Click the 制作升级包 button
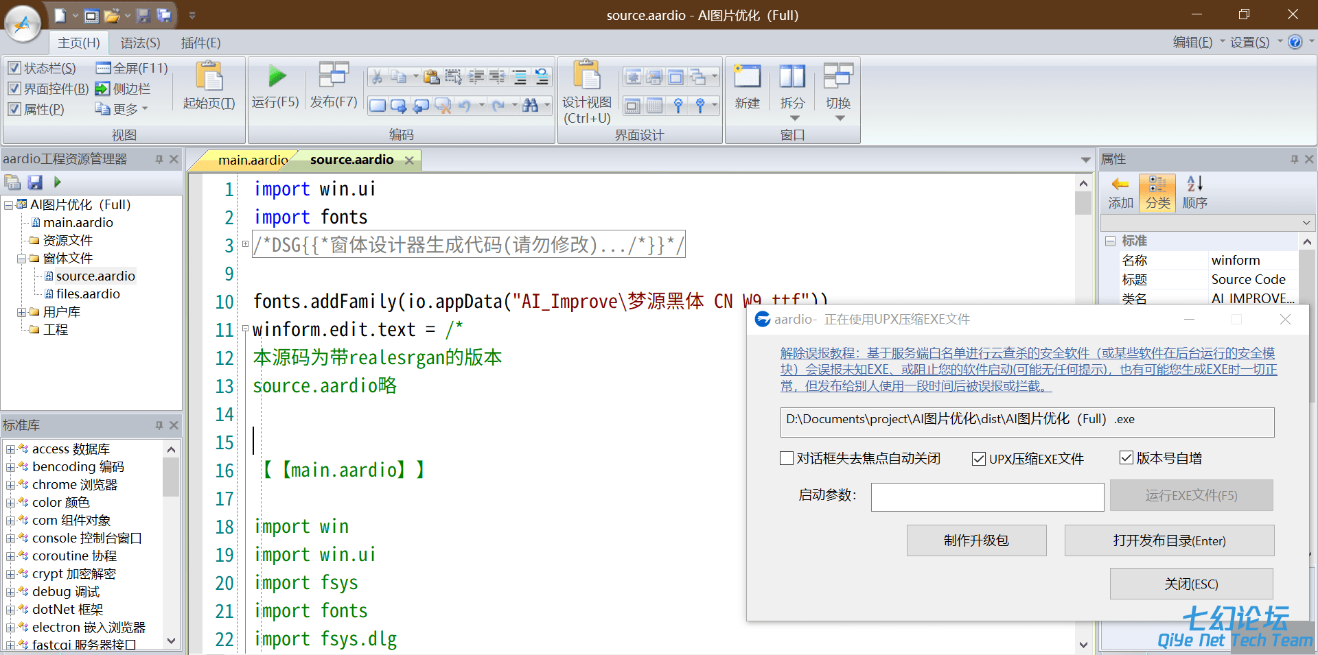Image resolution: width=1318 pixels, height=655 pixels. click(x=976, y=540)
